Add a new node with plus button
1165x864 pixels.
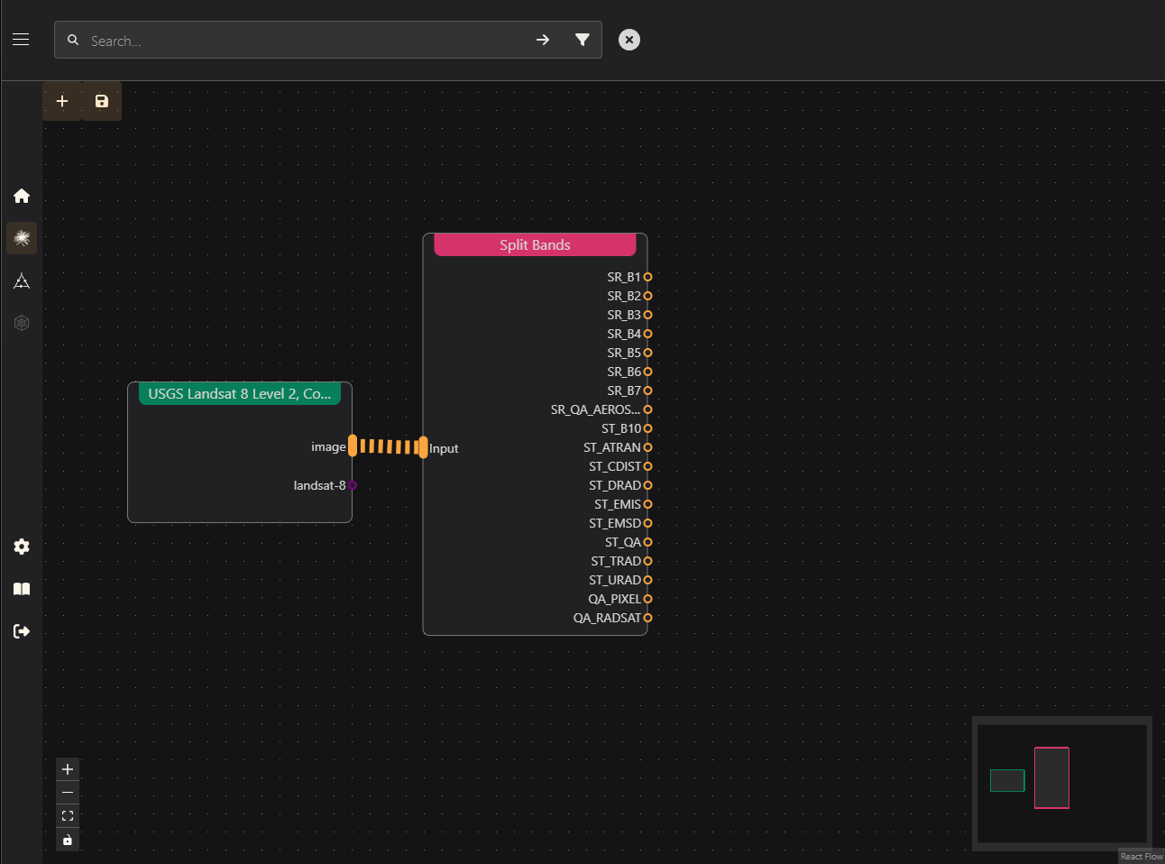coord(62,101)
